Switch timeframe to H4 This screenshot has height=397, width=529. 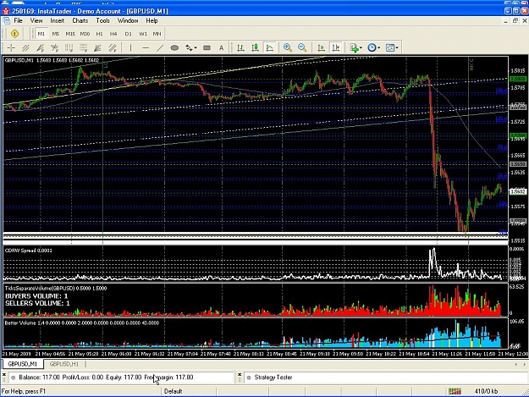tap(113, 34)
